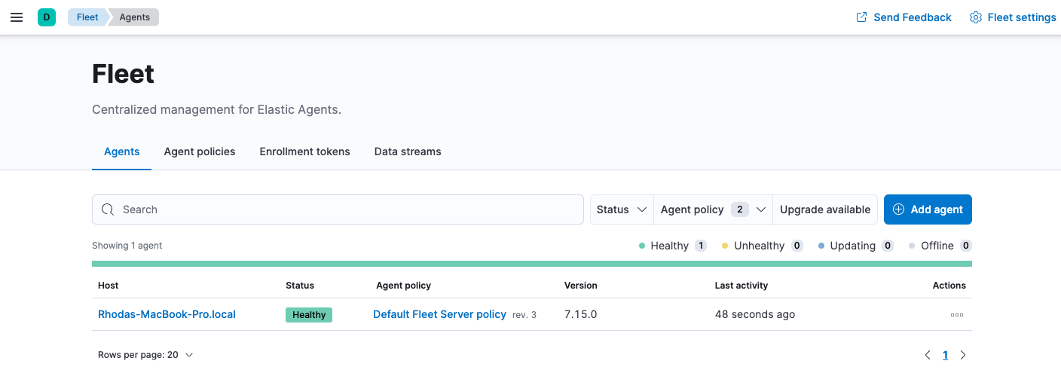Click the green agent health status bar
This screenshot has height=373, width=1061.
(x=531, y=264)
